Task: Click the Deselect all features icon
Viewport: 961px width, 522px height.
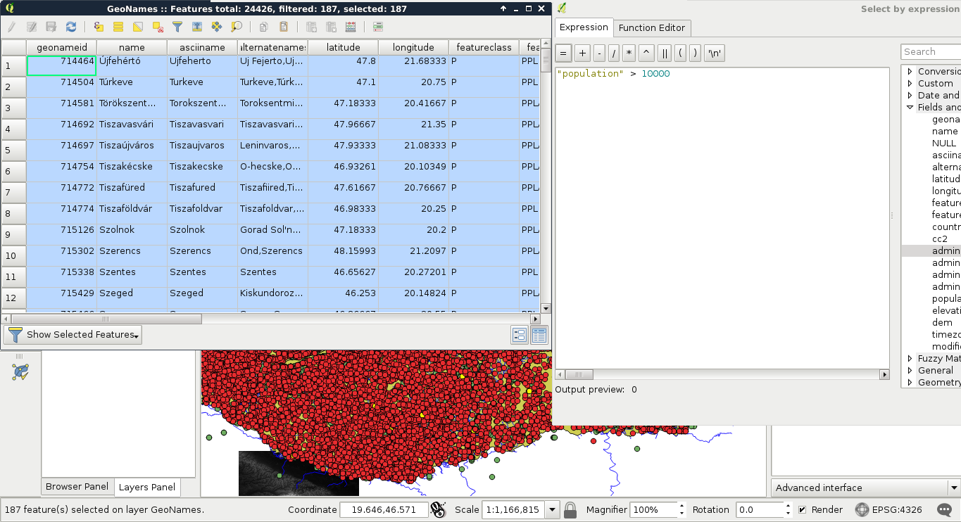Action: point(158,27)
